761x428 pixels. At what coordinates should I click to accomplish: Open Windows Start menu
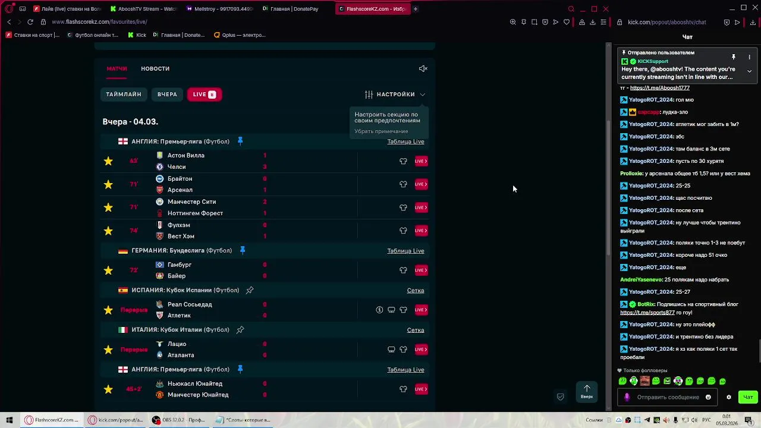[9, 420]
